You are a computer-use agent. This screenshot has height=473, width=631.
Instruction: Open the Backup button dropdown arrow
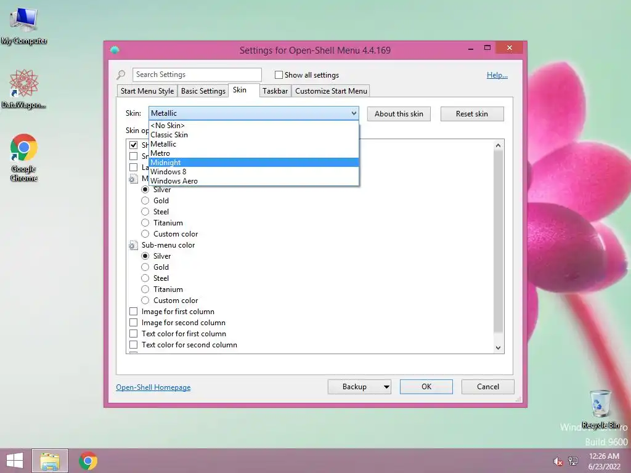pyautogui.click(x=386, y=387)
